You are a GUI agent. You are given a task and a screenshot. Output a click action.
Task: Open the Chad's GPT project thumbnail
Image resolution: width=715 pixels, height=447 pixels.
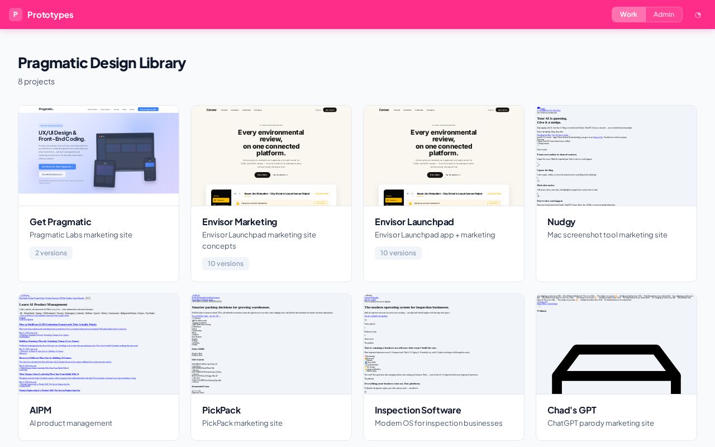click(x=617, y=344)
